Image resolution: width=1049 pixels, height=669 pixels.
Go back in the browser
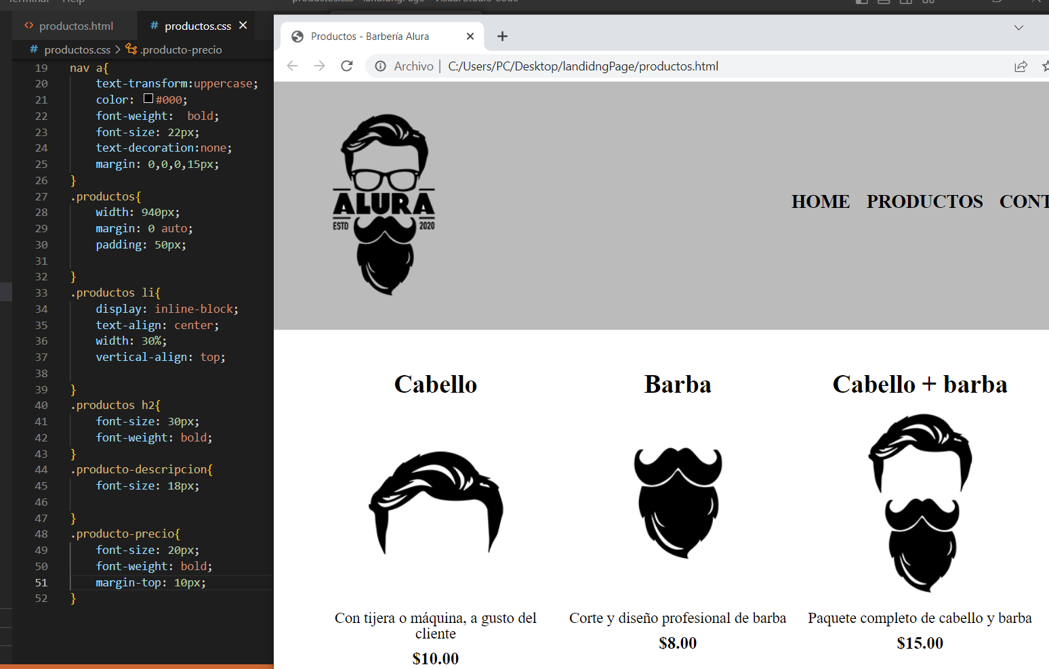tap(293, 66)
